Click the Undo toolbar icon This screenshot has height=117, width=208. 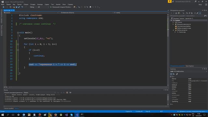(x=22, y=7)
